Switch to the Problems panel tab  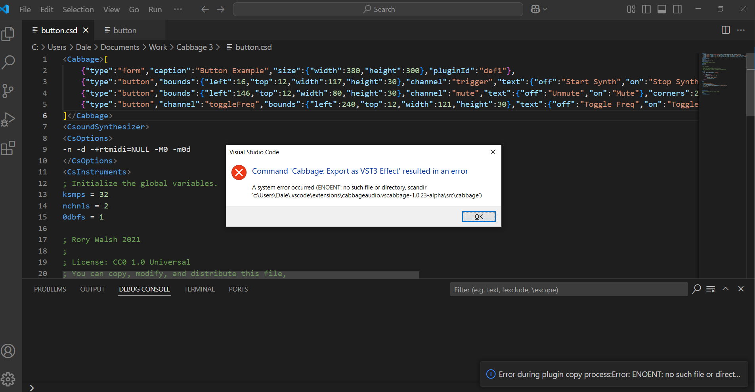pos(50,289)
